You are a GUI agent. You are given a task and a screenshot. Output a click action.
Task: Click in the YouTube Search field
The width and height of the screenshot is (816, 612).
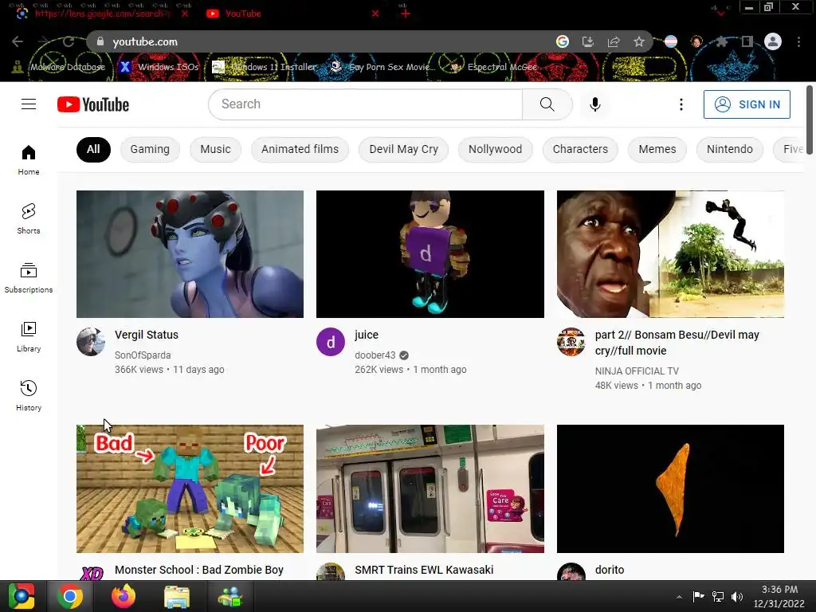365,104
